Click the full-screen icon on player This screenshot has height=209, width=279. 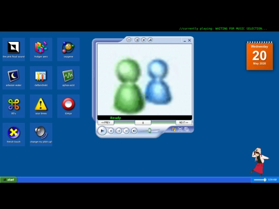point(180,130)
